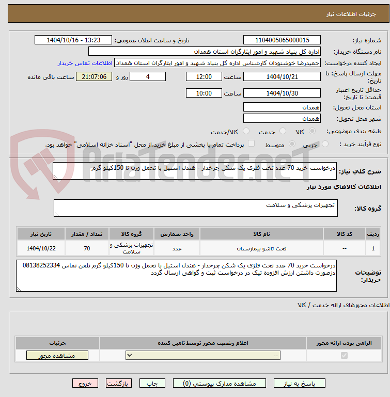Click the بازگشت back button
Screen dimensions: 390x397
[x=119, y=384]
